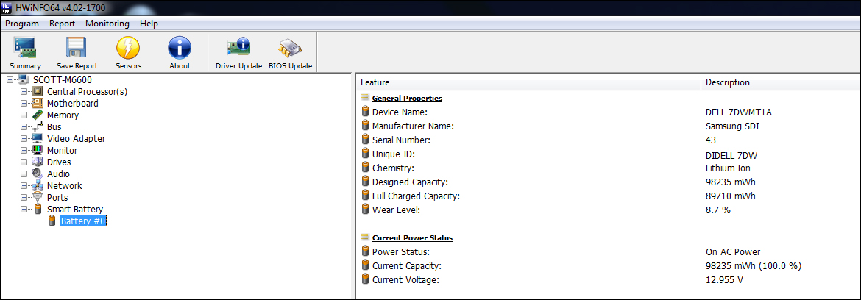Expand the Drives node

[x=24, y=162]
